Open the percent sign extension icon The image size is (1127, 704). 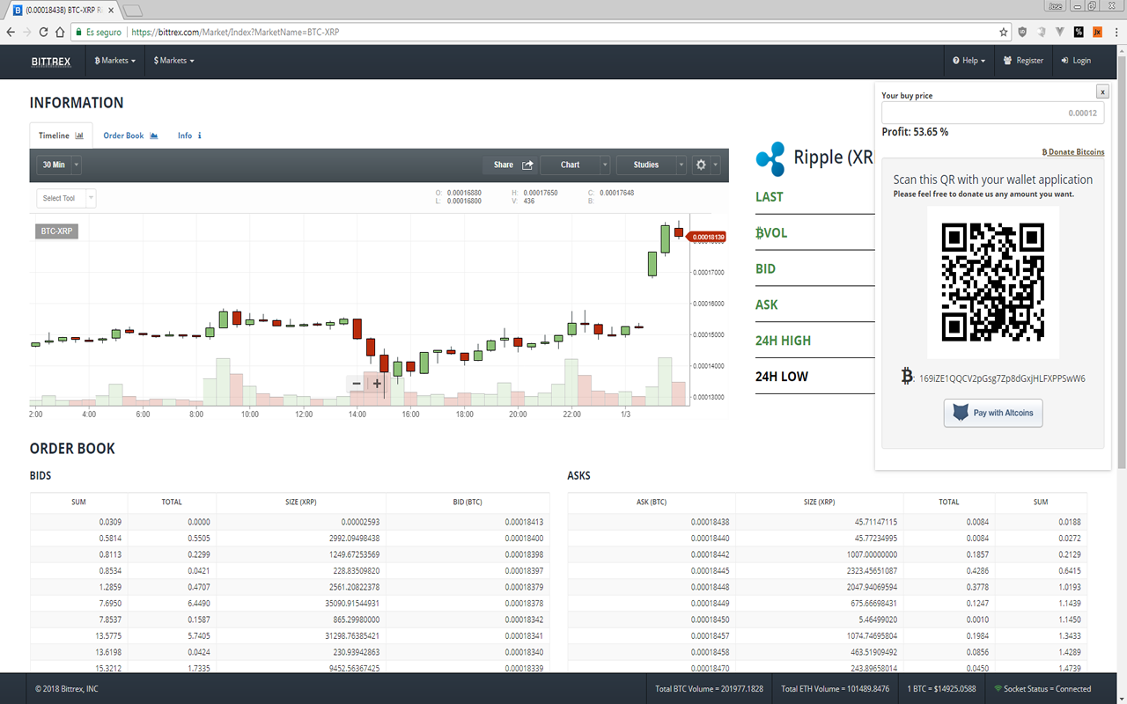pyautogui.click(x=1079, y=32)
